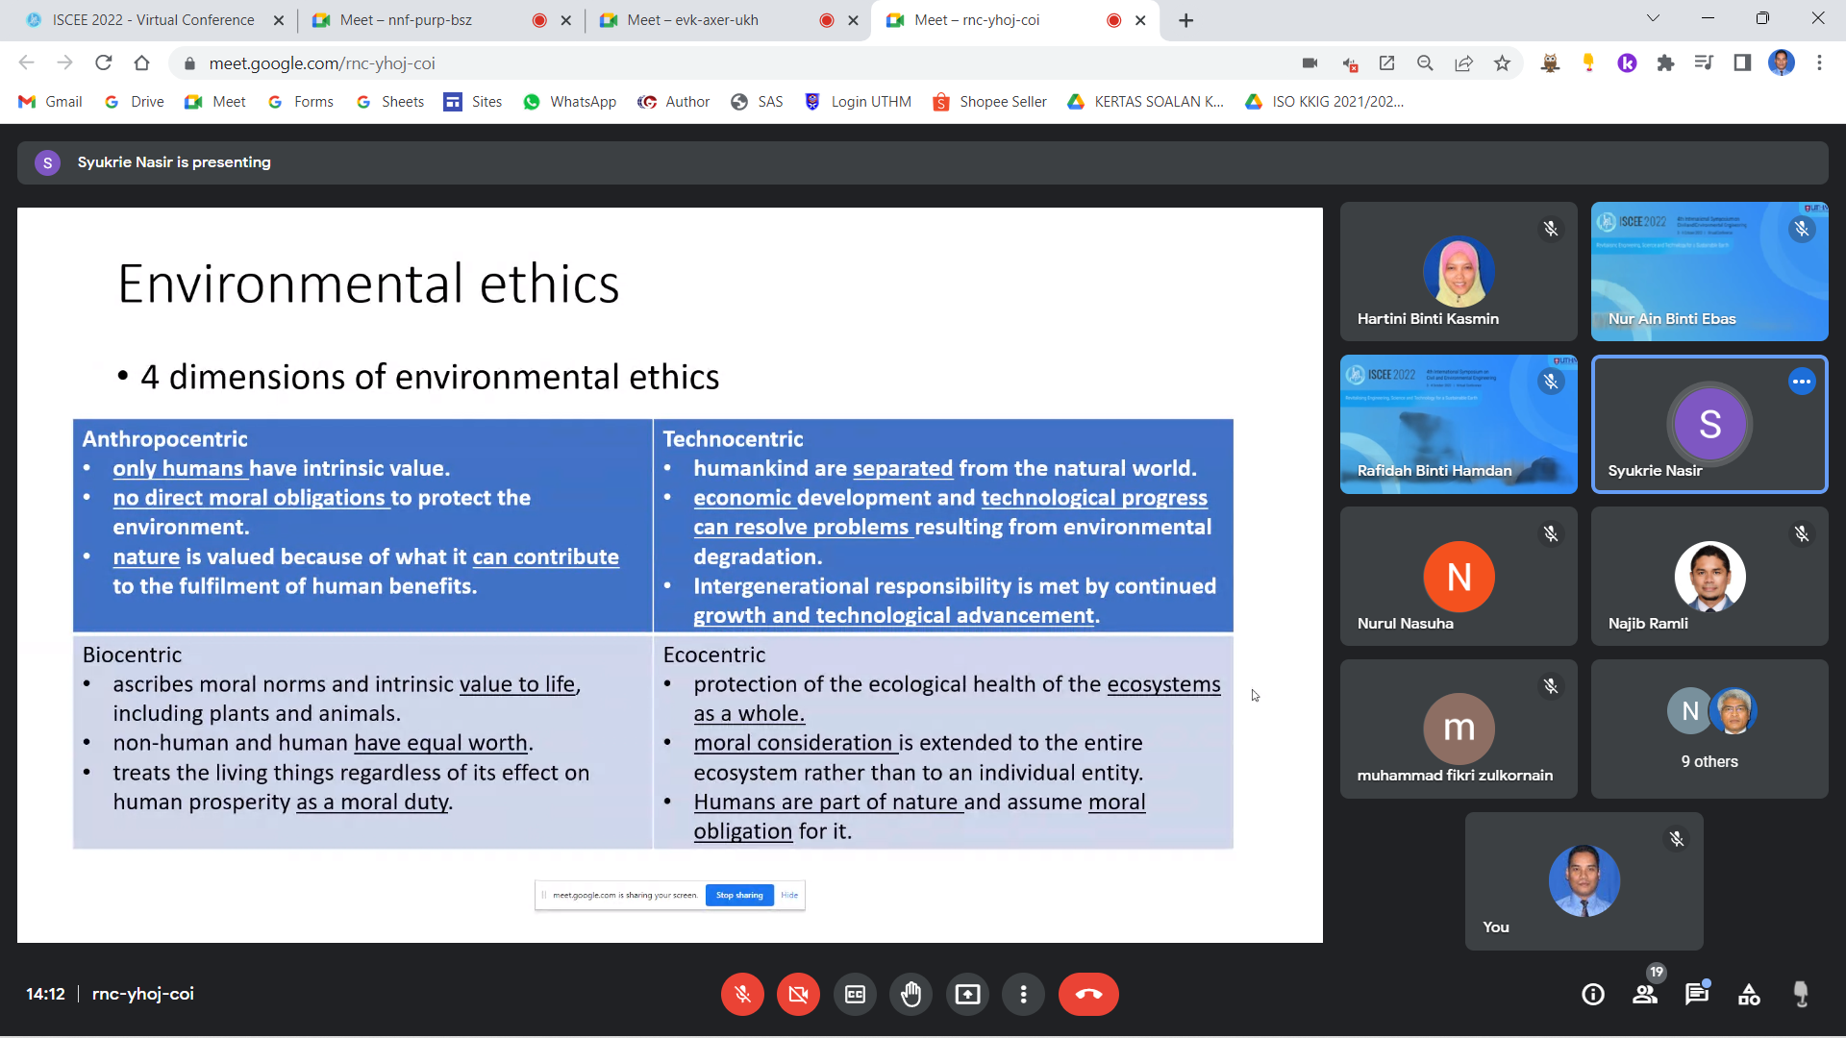Open the Activities panel
Screen dimensions: 1846x1038
[x=1749, y=994]
